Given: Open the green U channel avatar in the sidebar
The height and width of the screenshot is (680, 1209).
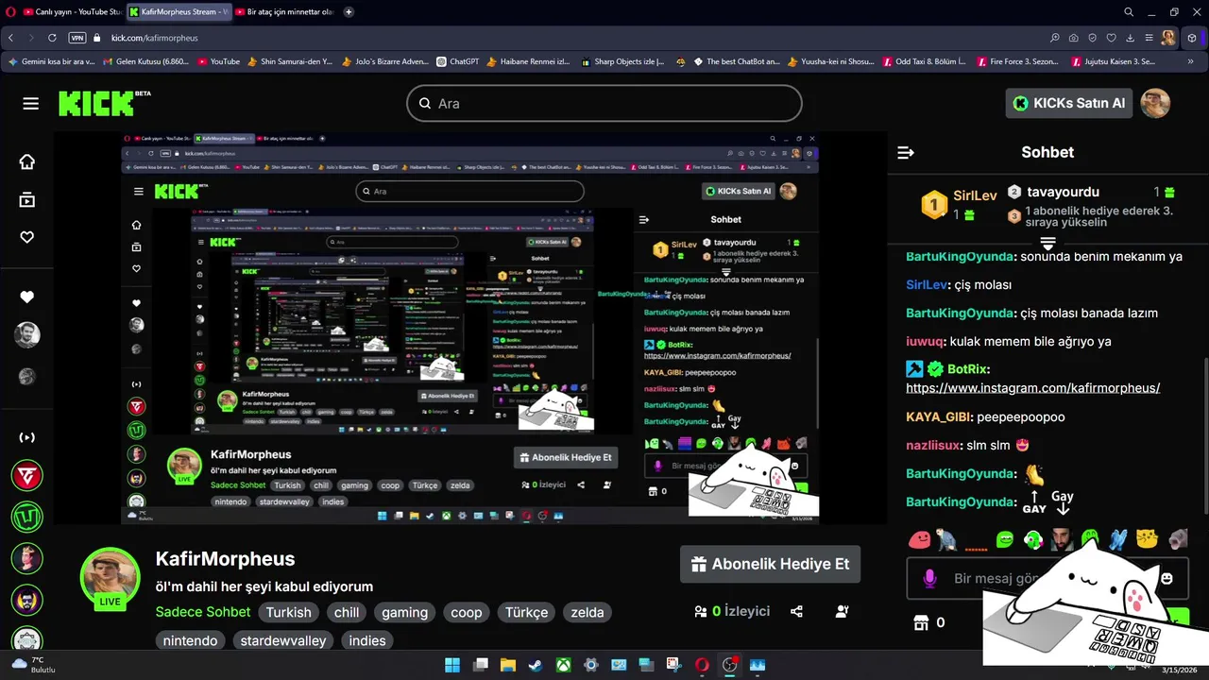Looking at the screenshot, I should pos(27,517).
